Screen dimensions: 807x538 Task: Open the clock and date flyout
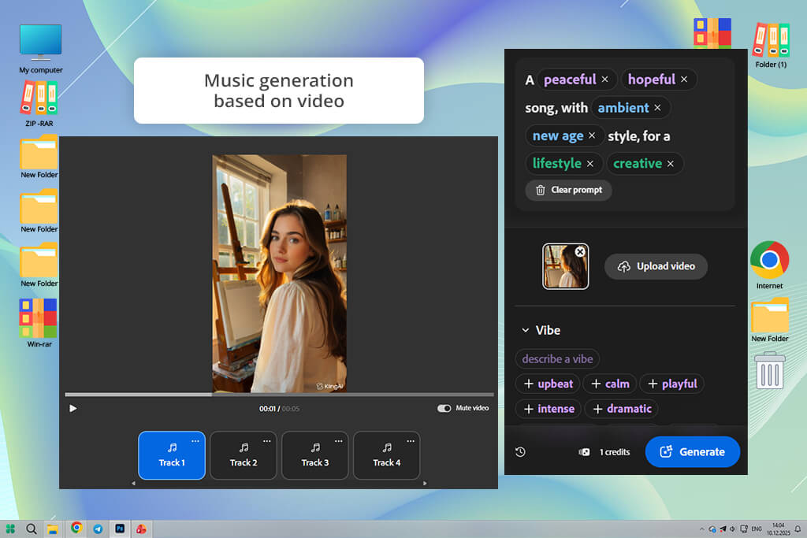[x=778, y=529]
